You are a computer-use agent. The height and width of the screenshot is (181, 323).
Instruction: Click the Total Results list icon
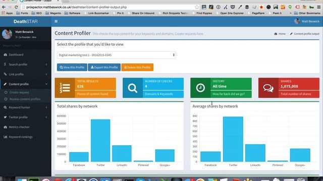click(x=65, y=88)
